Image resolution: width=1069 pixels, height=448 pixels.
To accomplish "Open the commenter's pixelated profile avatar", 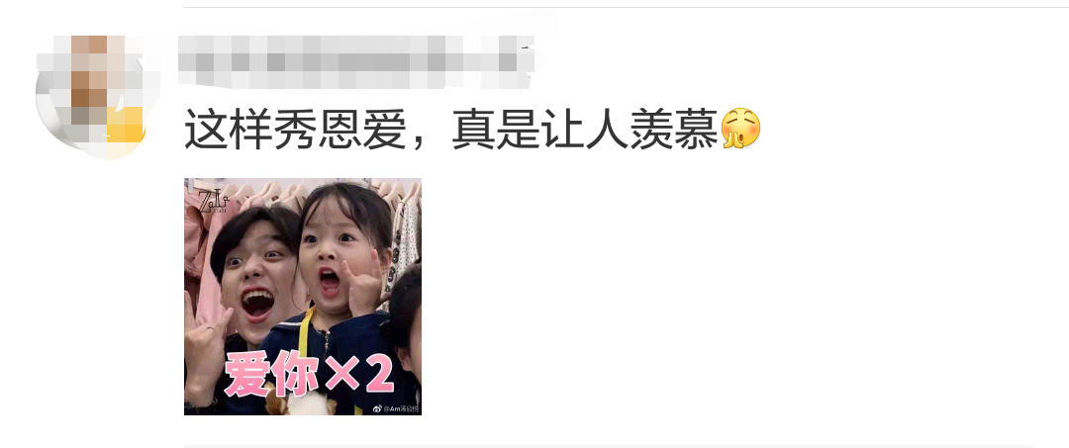I will point(91,97).
